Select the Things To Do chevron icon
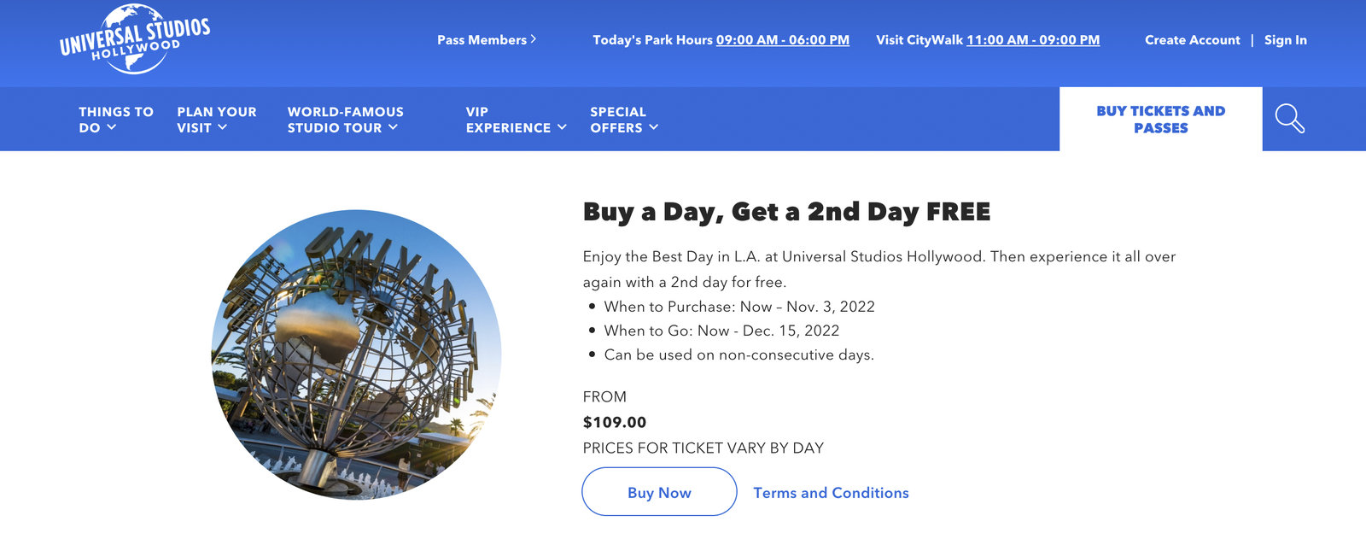1366x539 pixels. [x=111, y=128]
